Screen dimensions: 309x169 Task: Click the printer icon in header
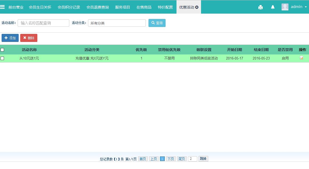260,7
